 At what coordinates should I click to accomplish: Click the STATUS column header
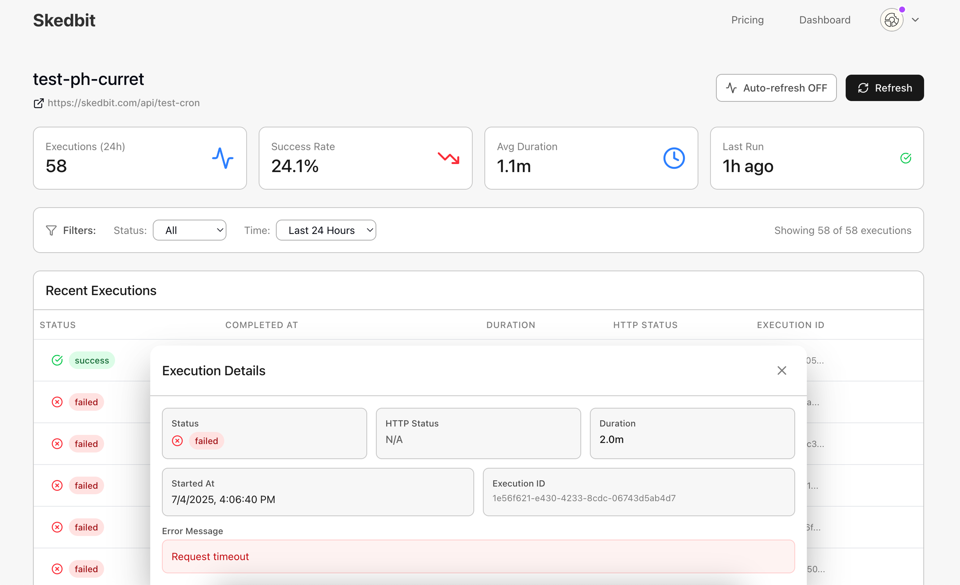[58, 325]
